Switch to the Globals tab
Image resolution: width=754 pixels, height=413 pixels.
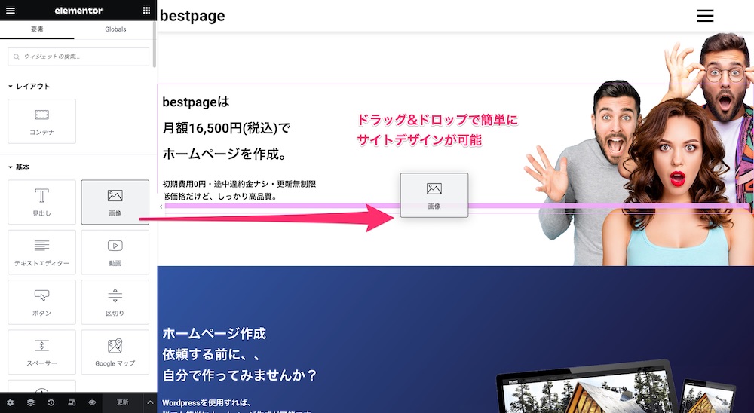tap(115, 29)
